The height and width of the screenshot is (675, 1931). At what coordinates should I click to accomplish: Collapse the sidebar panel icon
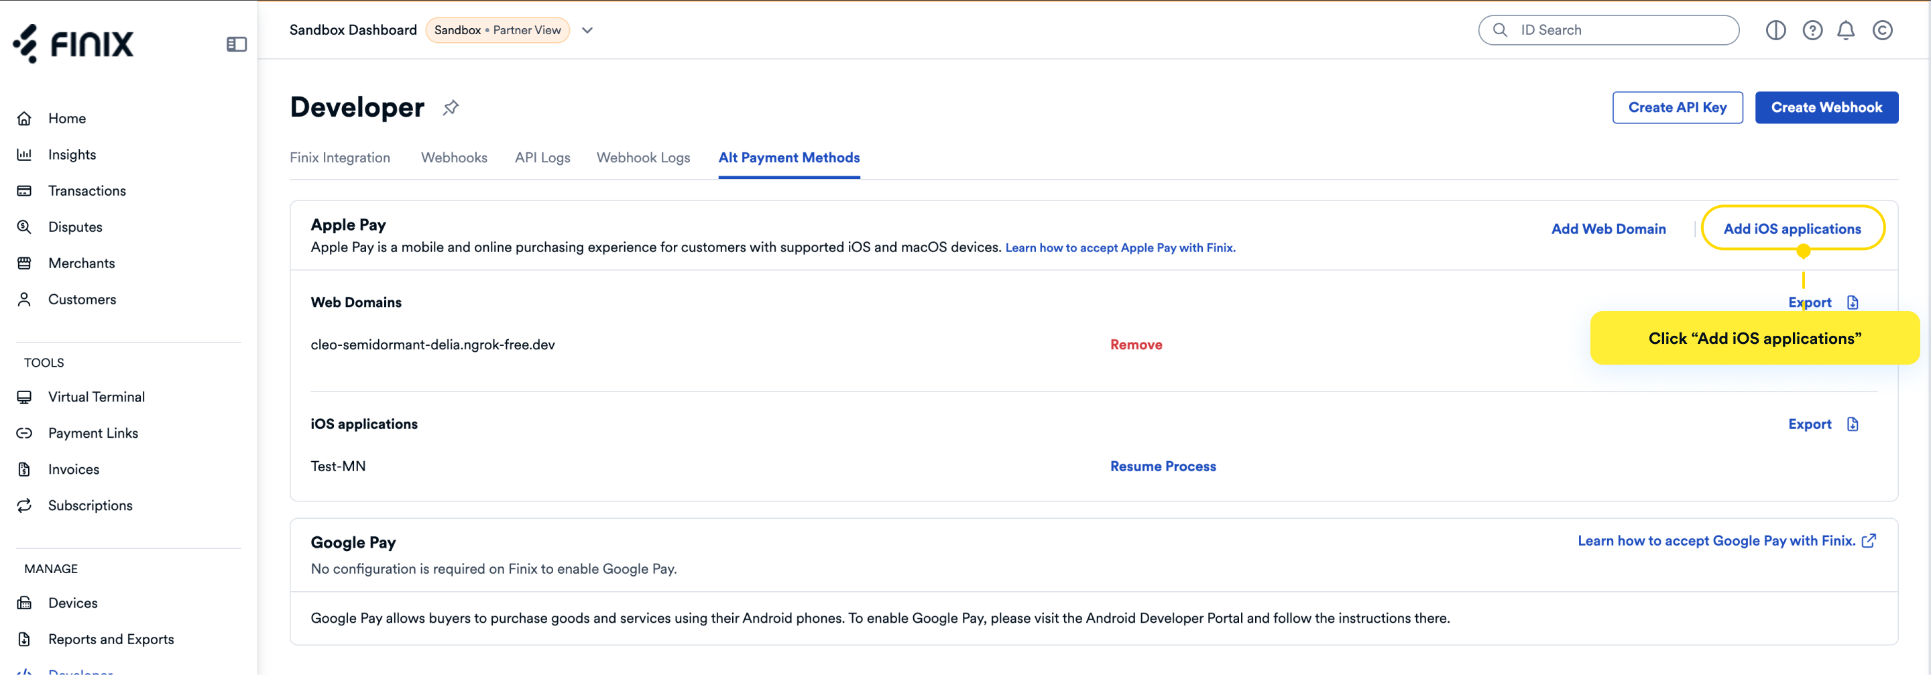click(236, 44)
